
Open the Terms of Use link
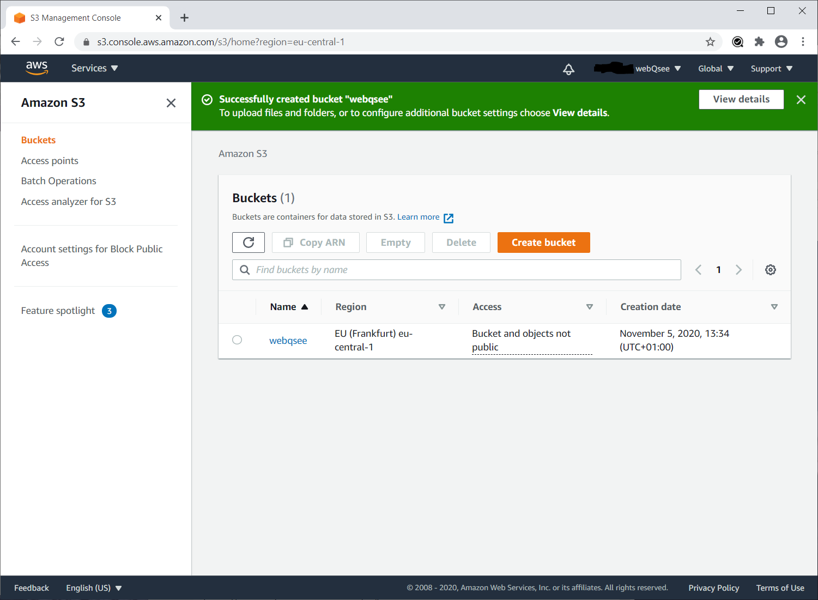pos(780,588)
